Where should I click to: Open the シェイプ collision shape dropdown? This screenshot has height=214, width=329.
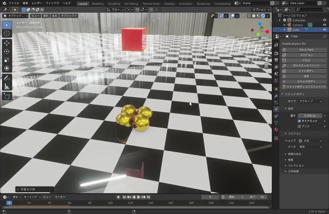310,141
